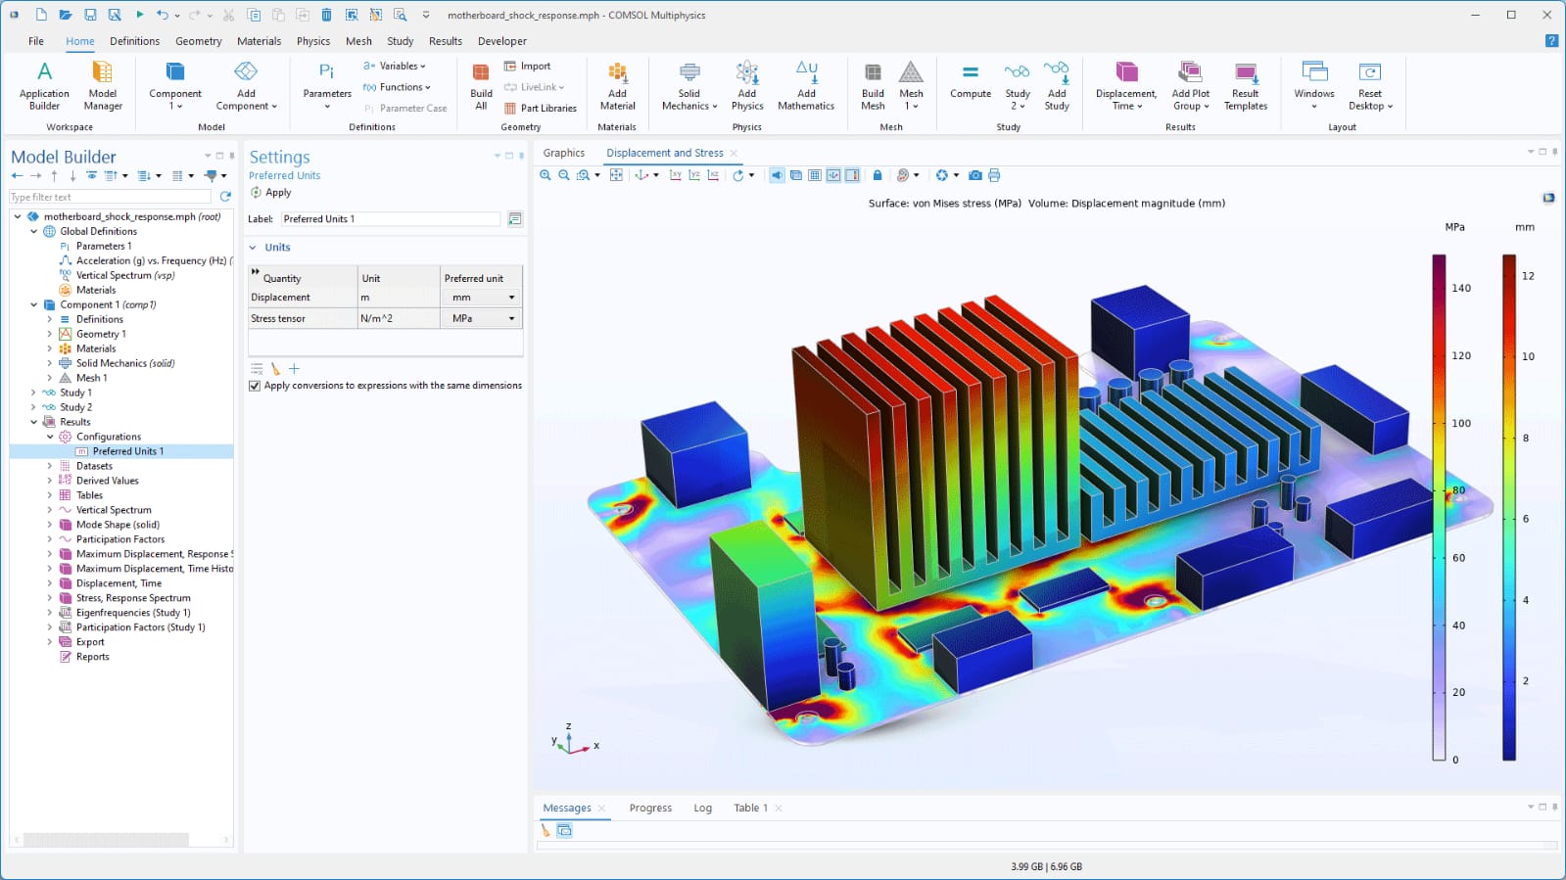1566x880 pixels.
Task: Select Stress, Response Spectrum in model tree
Action: tap(133, 598)
